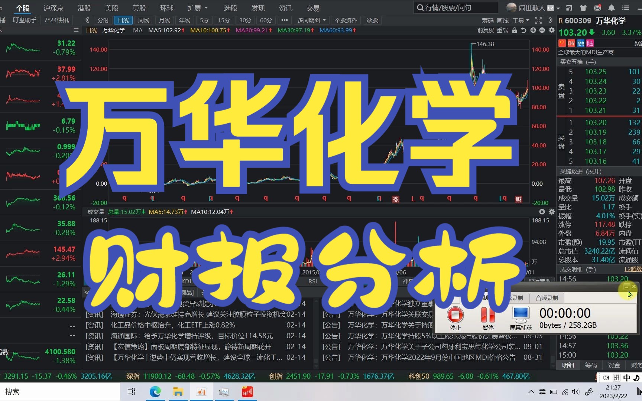642x401 pixels.
Task: Select the 15分 period tab
Action: point(224,20)
